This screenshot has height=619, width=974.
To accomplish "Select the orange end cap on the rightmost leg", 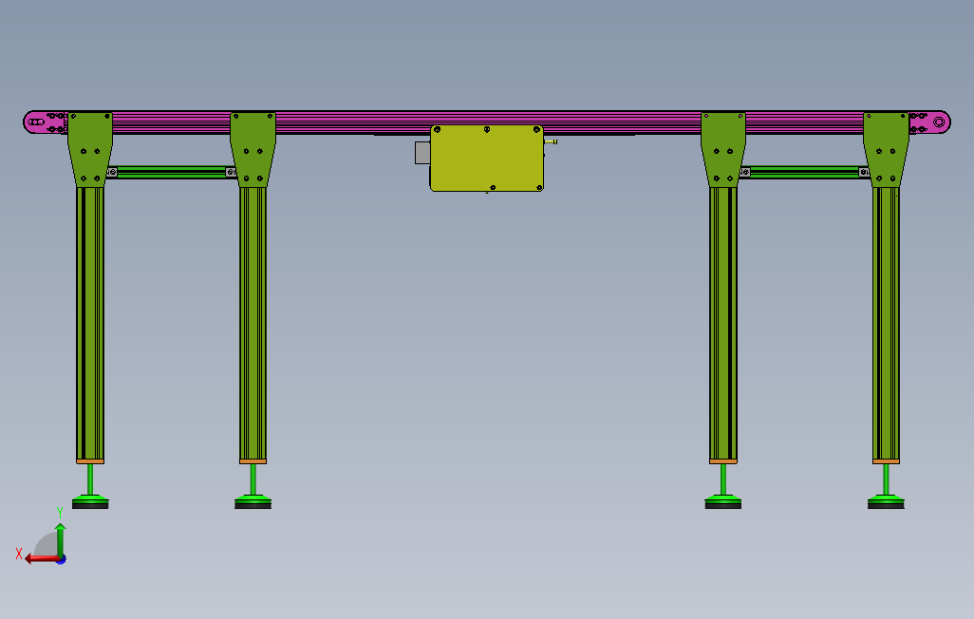I will (x=886, y=461).
